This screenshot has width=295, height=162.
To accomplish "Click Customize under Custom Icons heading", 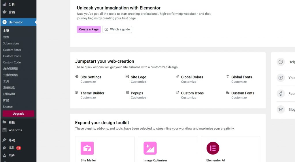I will pos(189,97).
